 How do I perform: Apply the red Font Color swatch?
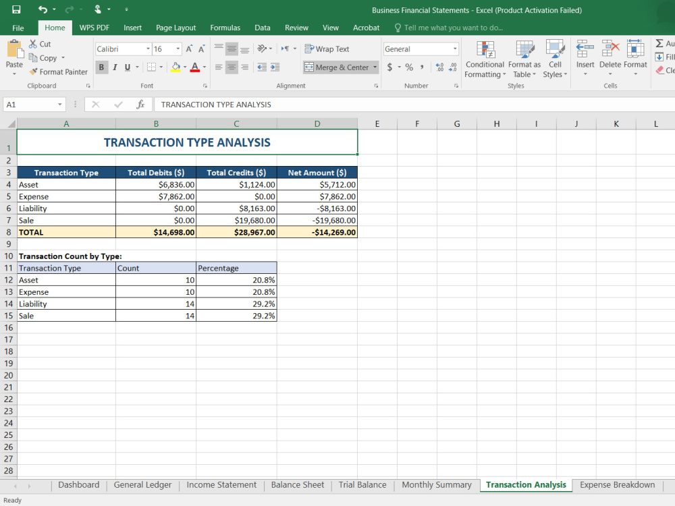pos(195,67)
